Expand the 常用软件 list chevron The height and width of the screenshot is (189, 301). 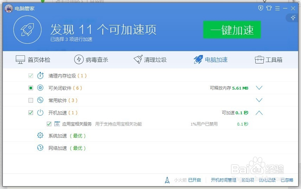point(259,100)
